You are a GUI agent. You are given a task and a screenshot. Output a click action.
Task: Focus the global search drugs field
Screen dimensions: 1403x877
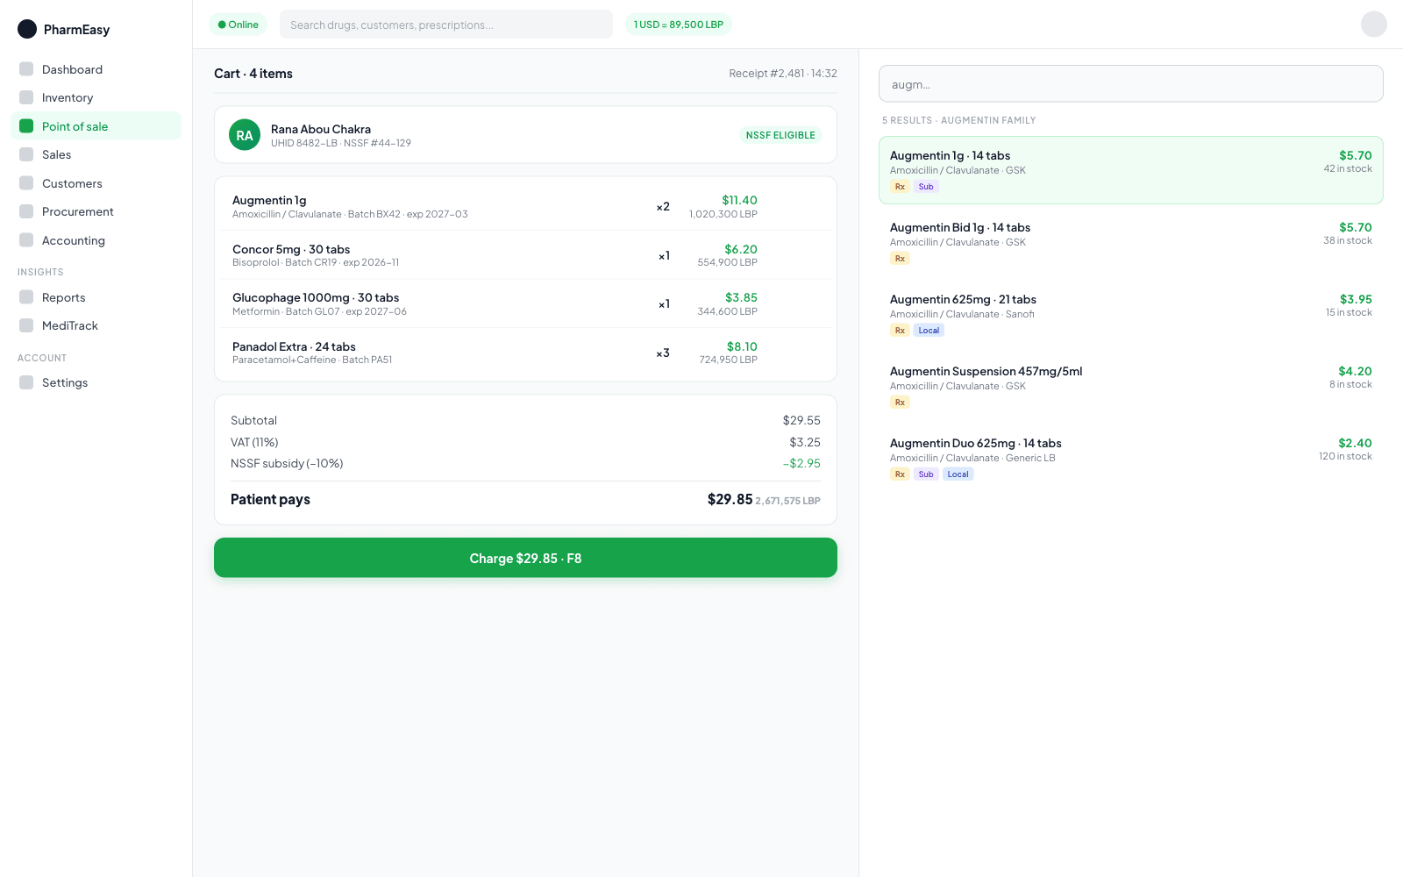446,25
